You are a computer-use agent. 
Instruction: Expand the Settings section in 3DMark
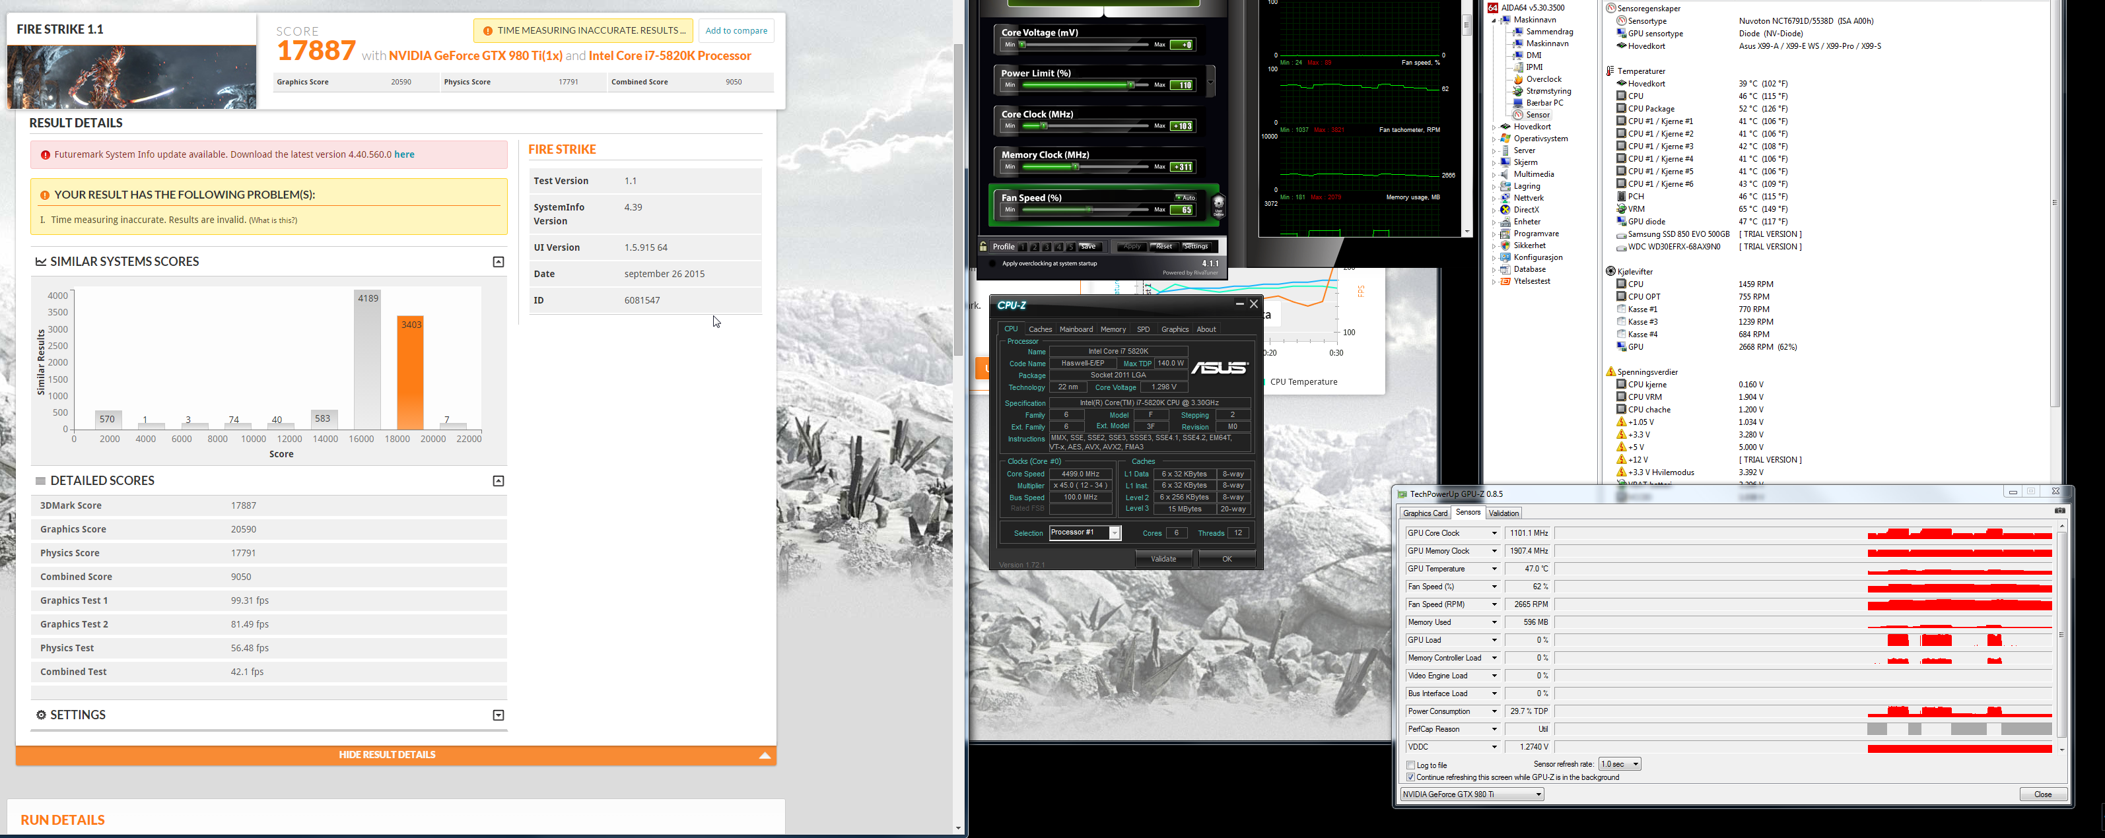[x=499, y=715]
